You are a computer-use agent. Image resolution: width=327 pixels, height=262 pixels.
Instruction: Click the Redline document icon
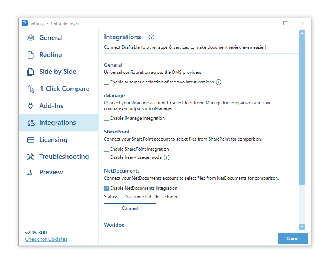coord(31,55)
